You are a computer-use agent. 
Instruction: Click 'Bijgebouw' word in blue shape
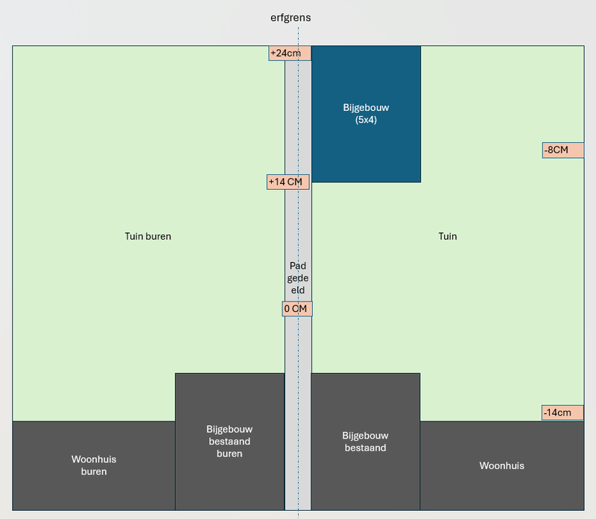click(x=366, y=108)
